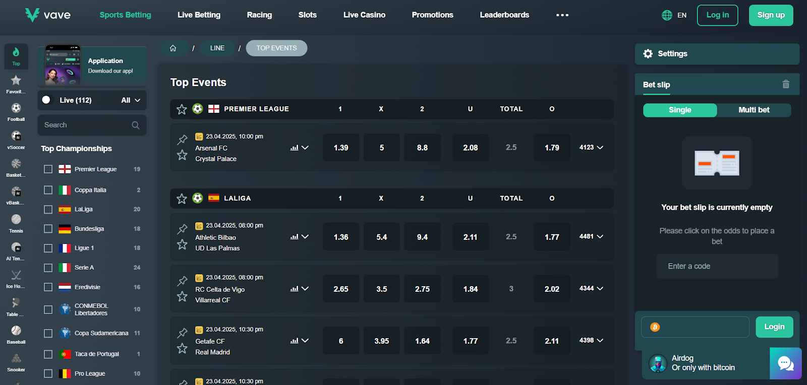Open Live Casino menu item
Screen dimensions: 807x385
(x=364, y=15)
